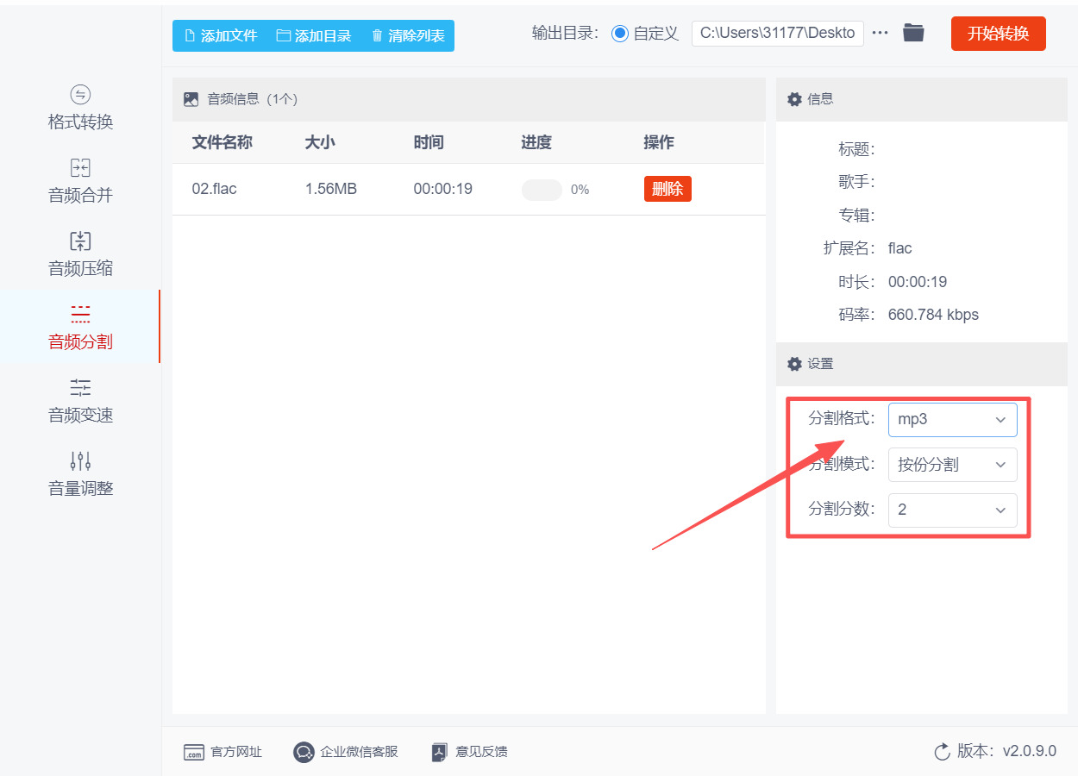
Task: Click the 0% progress bar for 02.flac
Action: [542, 190]
